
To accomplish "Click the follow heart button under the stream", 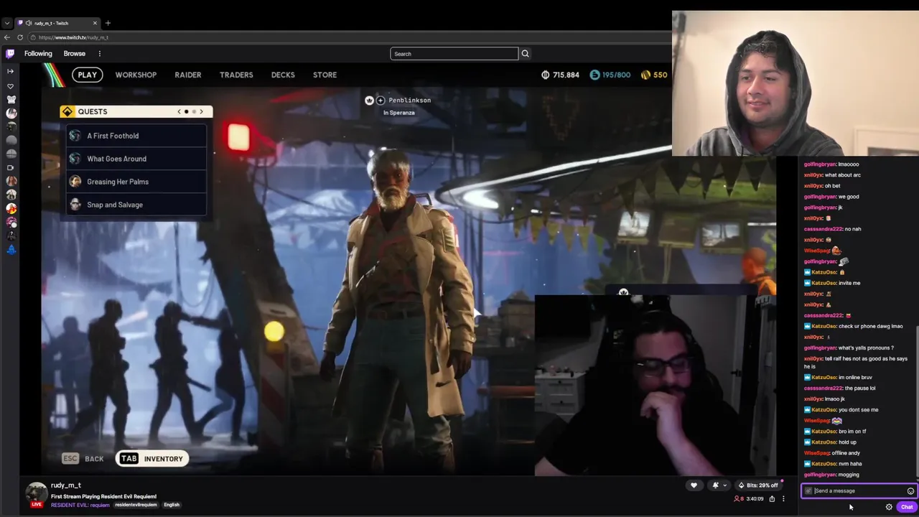I will click(x=694, y=485).
